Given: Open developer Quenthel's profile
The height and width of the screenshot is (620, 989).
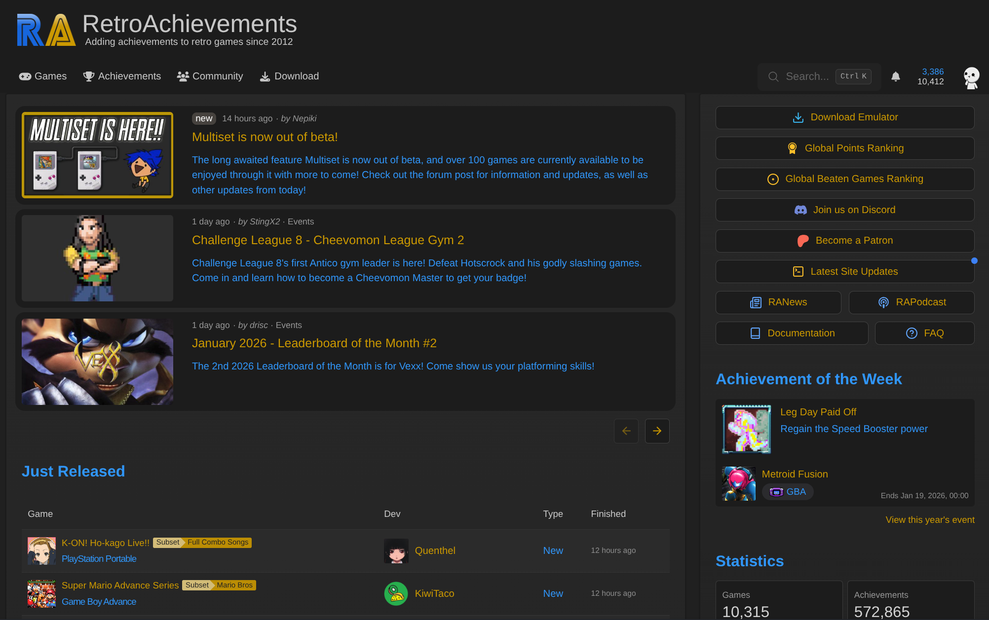Looking at the screenshot, I should click(x=435, y=551).
